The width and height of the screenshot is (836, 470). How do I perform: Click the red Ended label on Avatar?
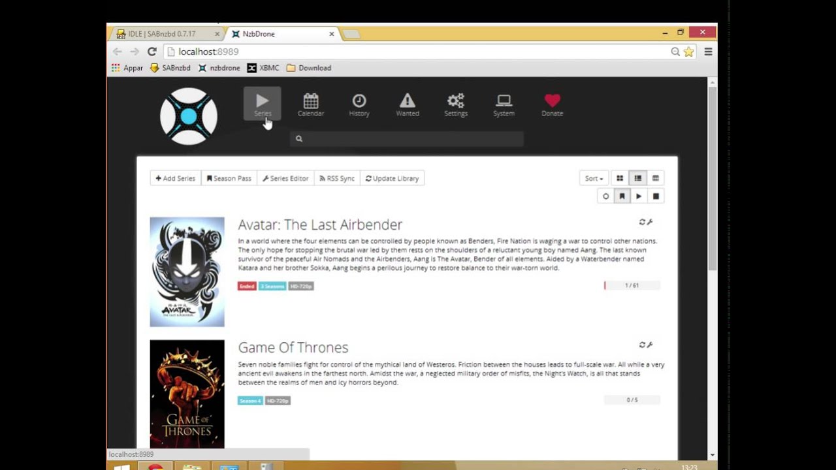point(247,286)
